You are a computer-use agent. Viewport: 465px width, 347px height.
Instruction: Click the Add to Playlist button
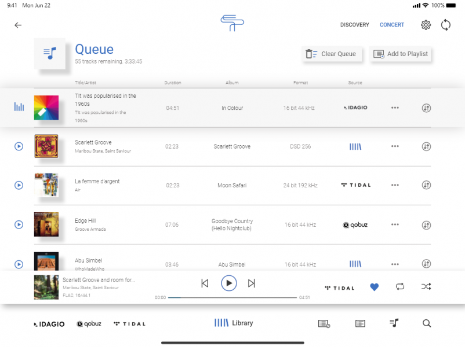(x=401, y=54)
